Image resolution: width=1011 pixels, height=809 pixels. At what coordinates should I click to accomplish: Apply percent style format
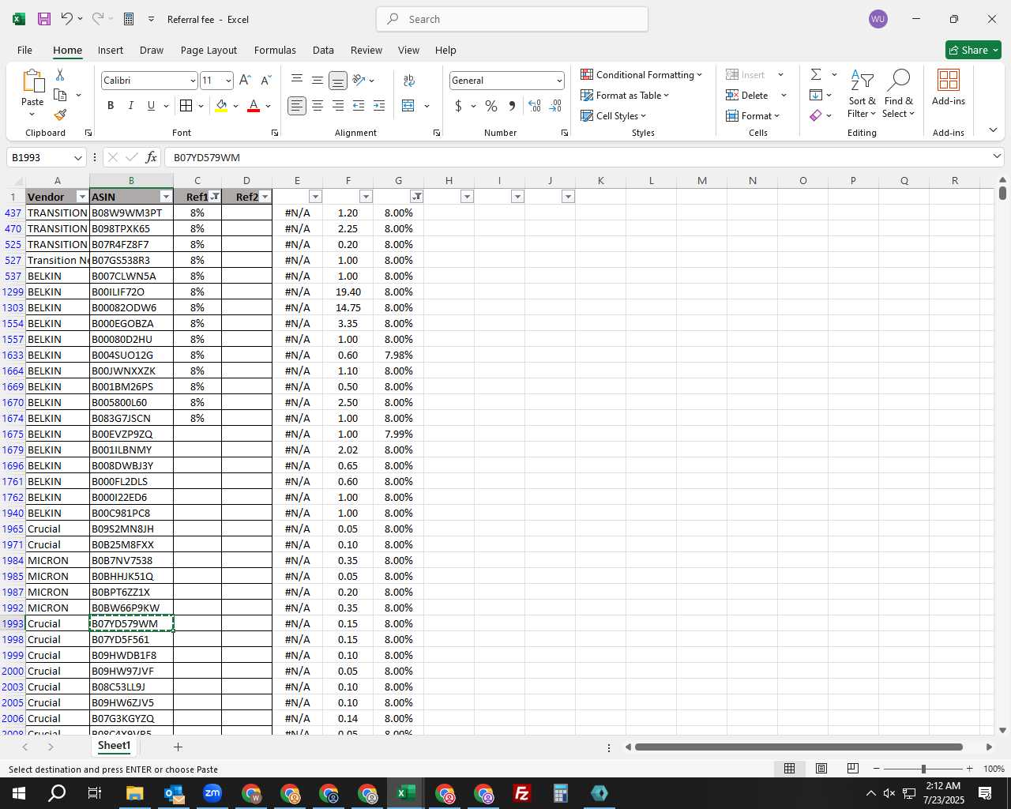pyautogui.click(x=491, y=106)
